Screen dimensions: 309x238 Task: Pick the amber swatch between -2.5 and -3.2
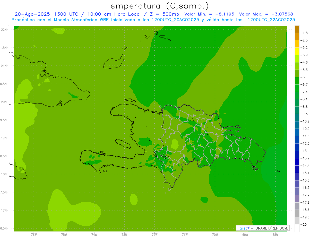(297, 44)
